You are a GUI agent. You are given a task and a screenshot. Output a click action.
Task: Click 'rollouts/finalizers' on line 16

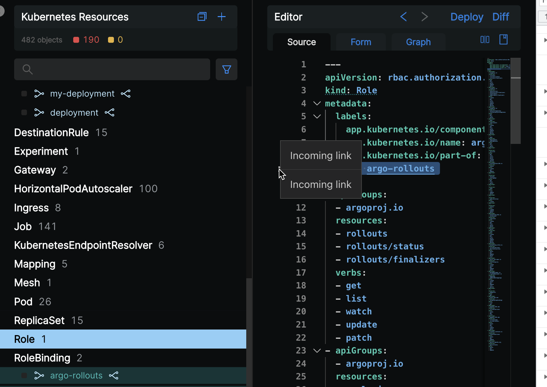[x=395, y=260]
